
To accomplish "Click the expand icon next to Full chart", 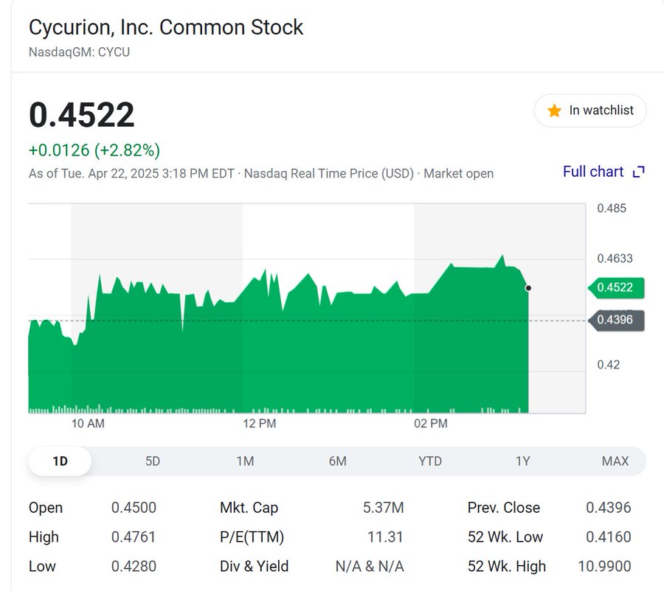I will [638, 172].
